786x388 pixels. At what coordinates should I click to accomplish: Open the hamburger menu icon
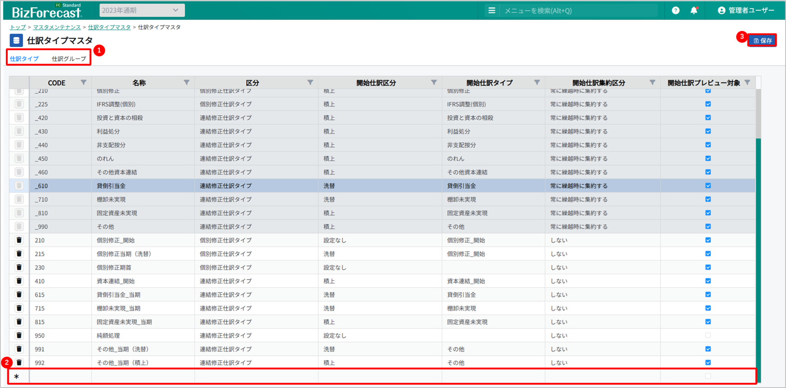pyautogui.click(x=491, y=11)
